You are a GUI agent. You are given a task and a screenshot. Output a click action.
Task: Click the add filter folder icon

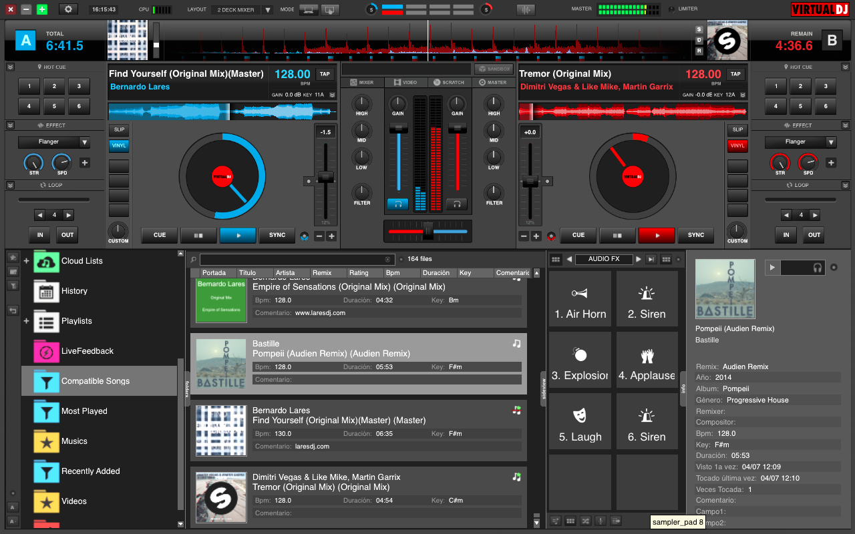tap(13, 285)
